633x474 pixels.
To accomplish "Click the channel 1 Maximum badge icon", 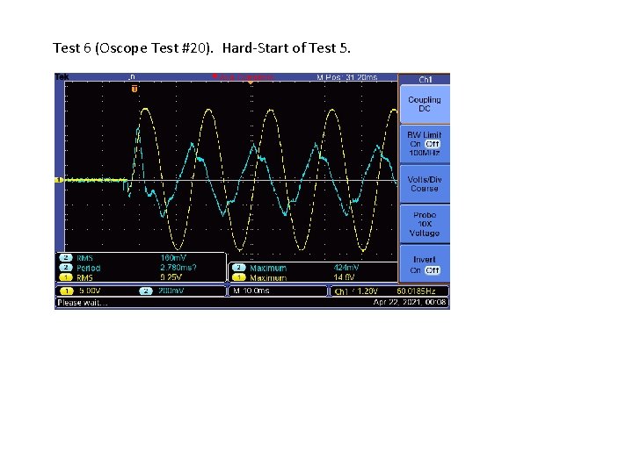I will (239, 277).
